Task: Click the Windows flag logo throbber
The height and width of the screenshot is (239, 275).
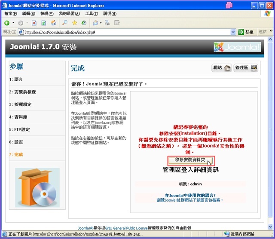Action: pyautogui.click(x=267, y=13)
